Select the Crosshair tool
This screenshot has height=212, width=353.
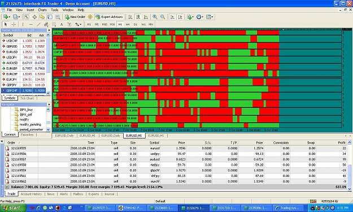coord(14,24)
